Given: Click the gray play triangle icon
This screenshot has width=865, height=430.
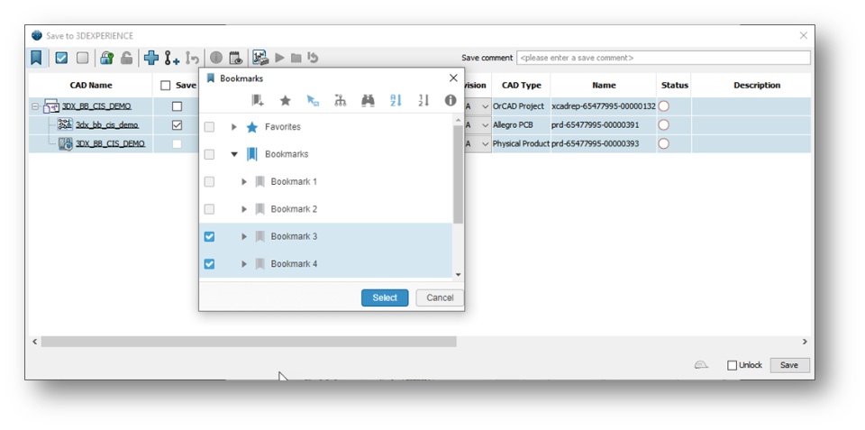Looking at the screenshot, I should click(x=279, y=58).
